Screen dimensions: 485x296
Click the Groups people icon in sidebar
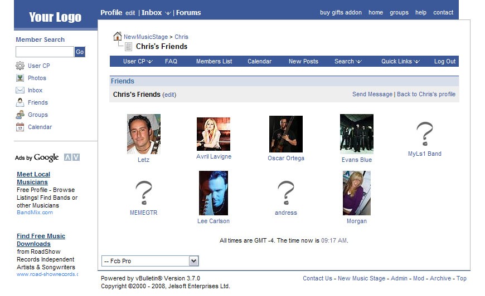(20, 115)
